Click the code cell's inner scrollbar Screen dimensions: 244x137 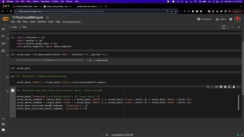[x=238, y=102]
